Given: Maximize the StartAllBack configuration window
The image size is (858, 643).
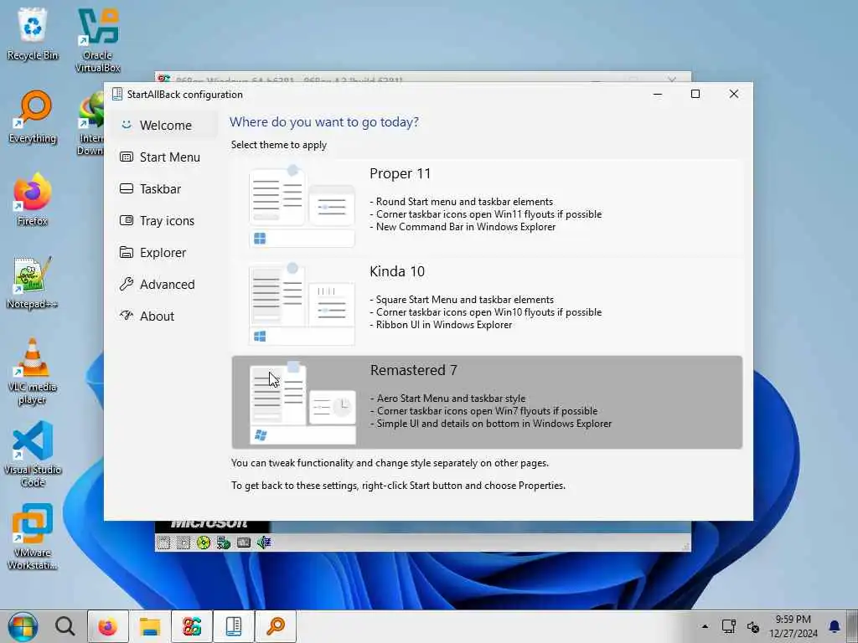Looking at the screenshot, I should tap(695, 94).
